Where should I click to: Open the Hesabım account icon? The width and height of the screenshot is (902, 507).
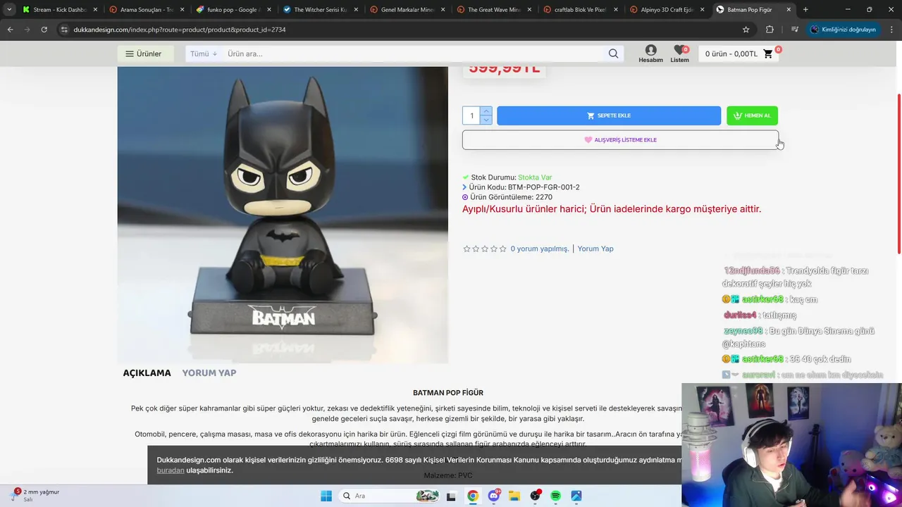(x=650, y=54)
